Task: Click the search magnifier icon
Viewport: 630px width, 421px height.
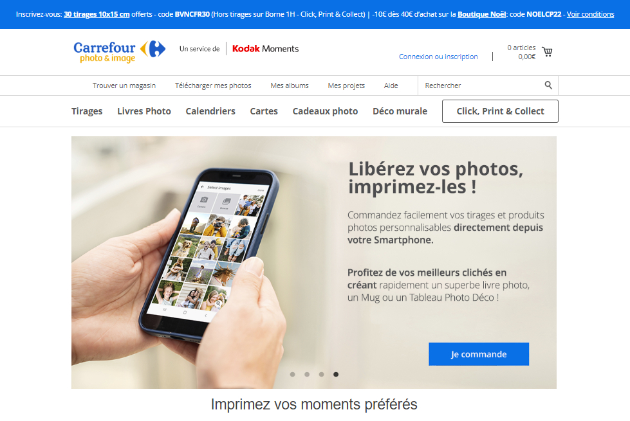Action: [548, 85]
